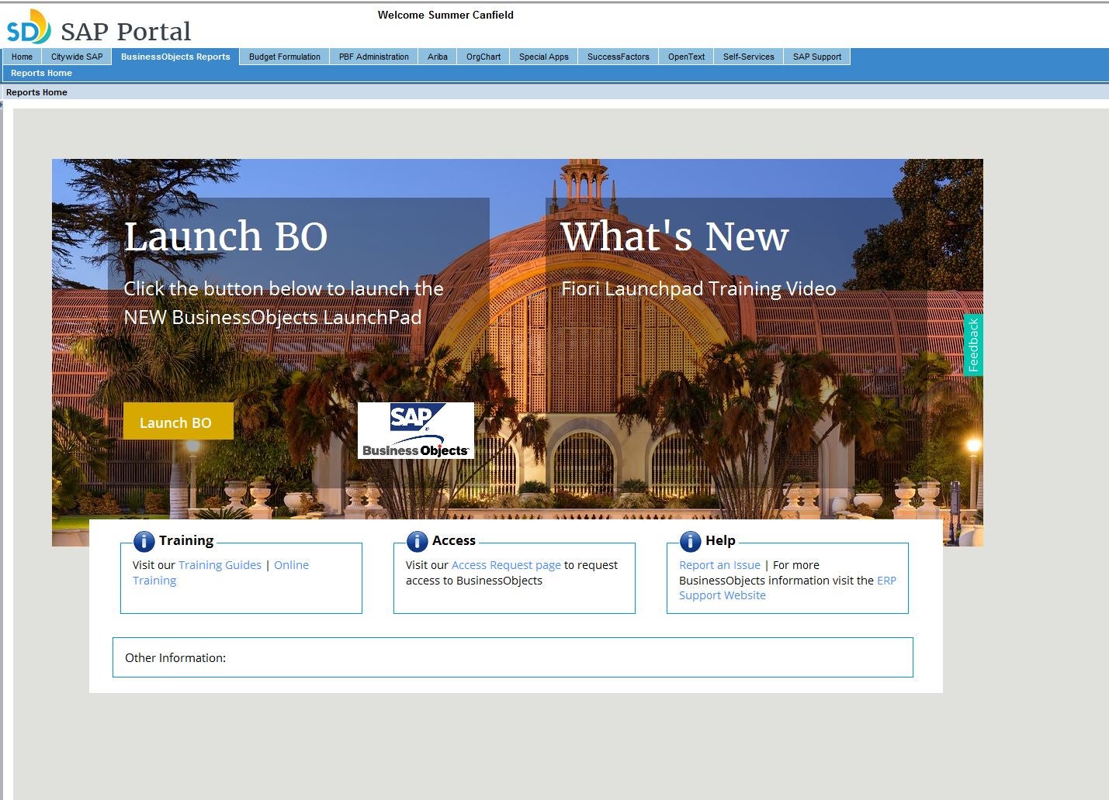Open the OrgChart tab

click(x=483, y=57)
